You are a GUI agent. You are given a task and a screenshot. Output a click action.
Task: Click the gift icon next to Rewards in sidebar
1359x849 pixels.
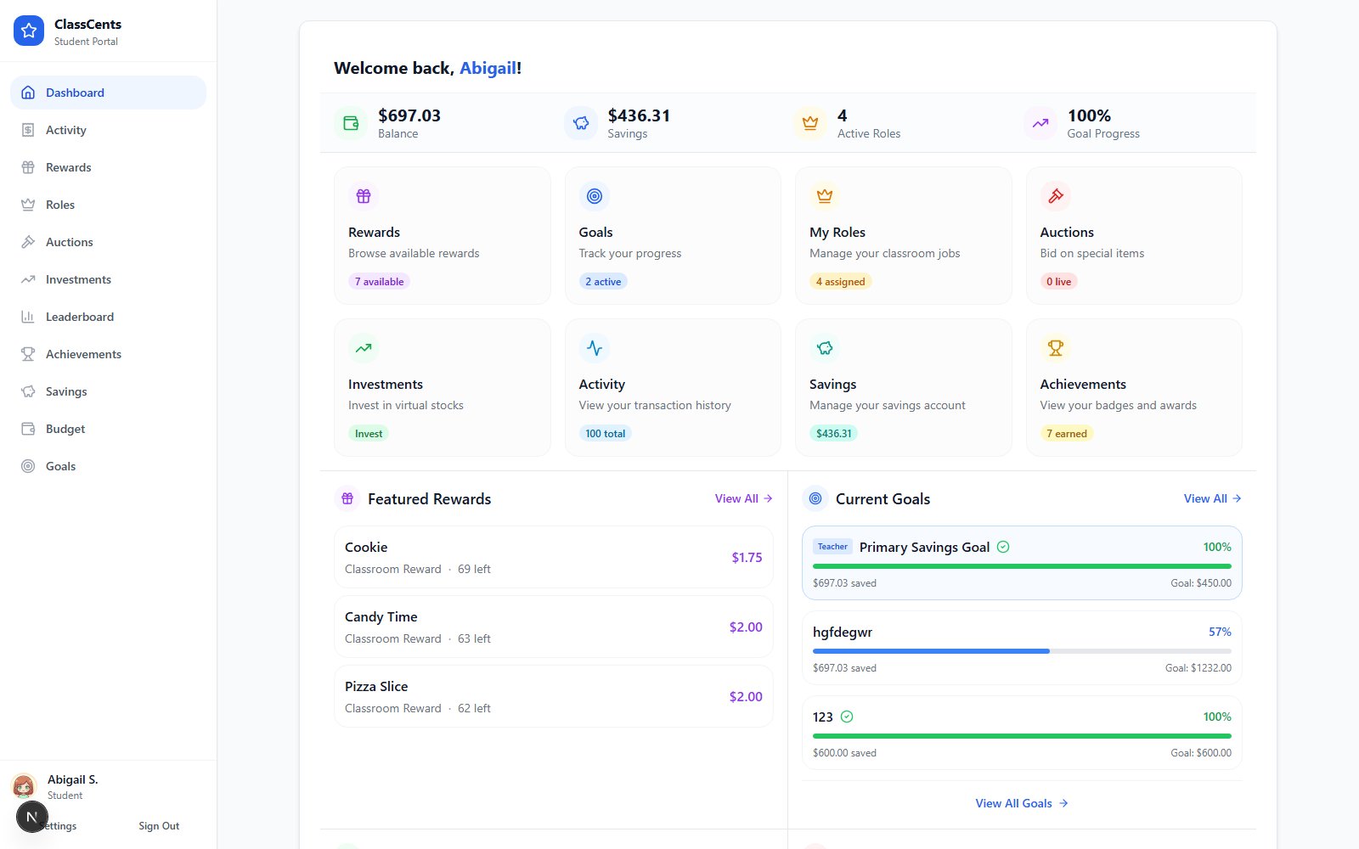click(28, 167)
